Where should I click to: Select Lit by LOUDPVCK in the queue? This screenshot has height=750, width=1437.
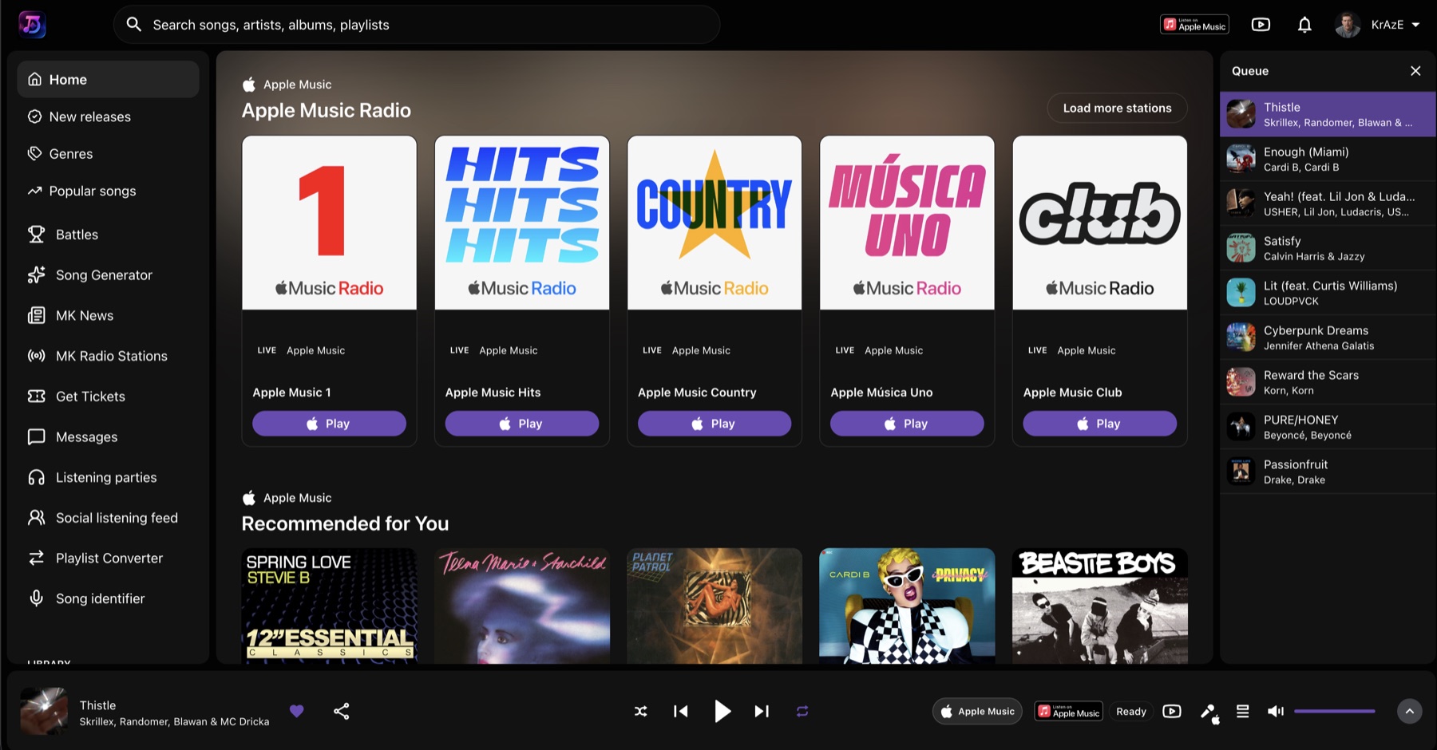point(1328,293)
